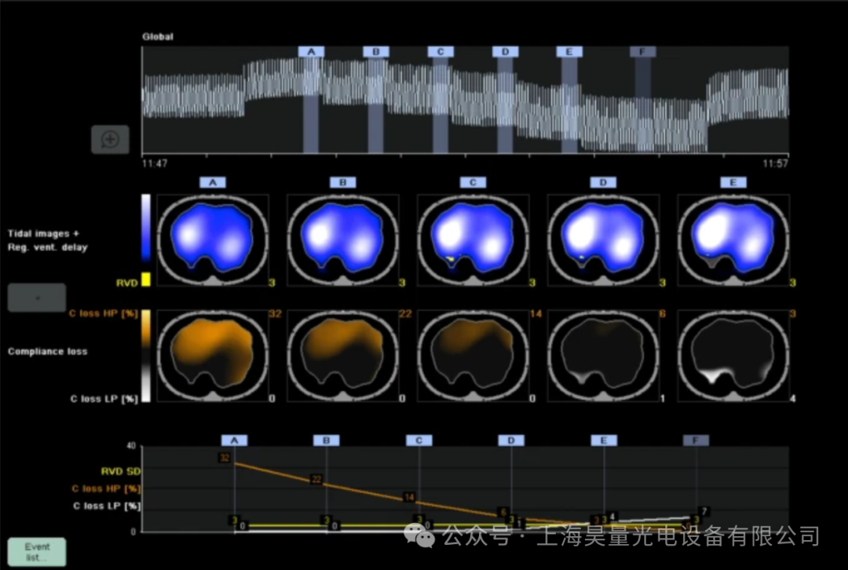The image size is (848, 570).
Task: Switch to compliance image tab E
Action: coord(733,181)
